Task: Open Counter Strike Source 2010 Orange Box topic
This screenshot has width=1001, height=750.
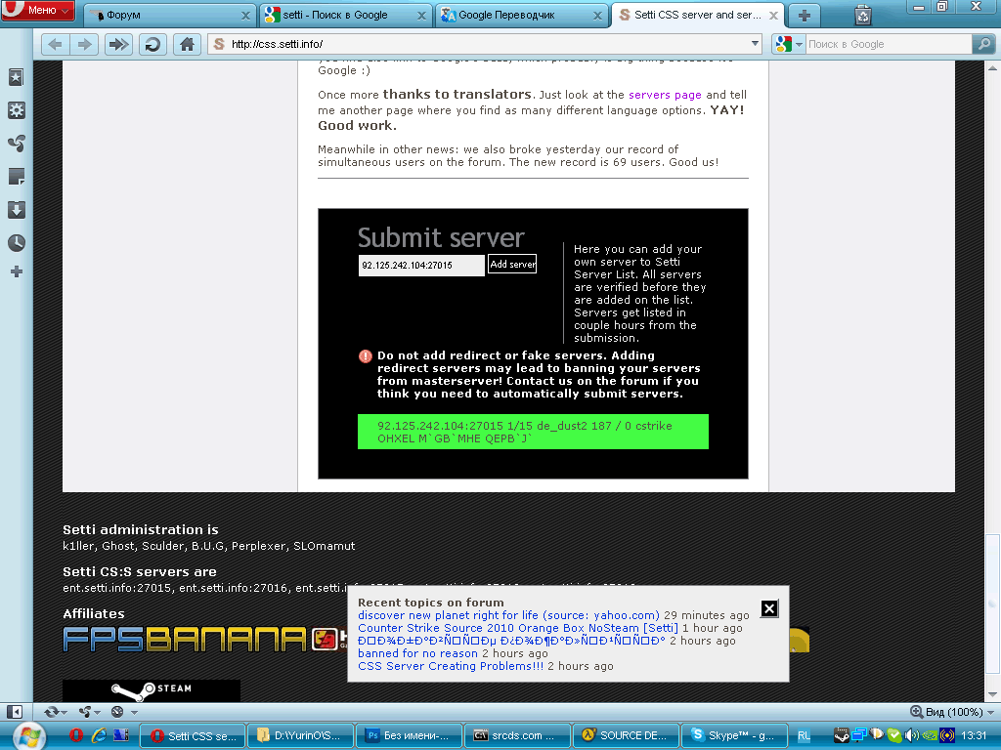Action: click(x=518, y=628)
